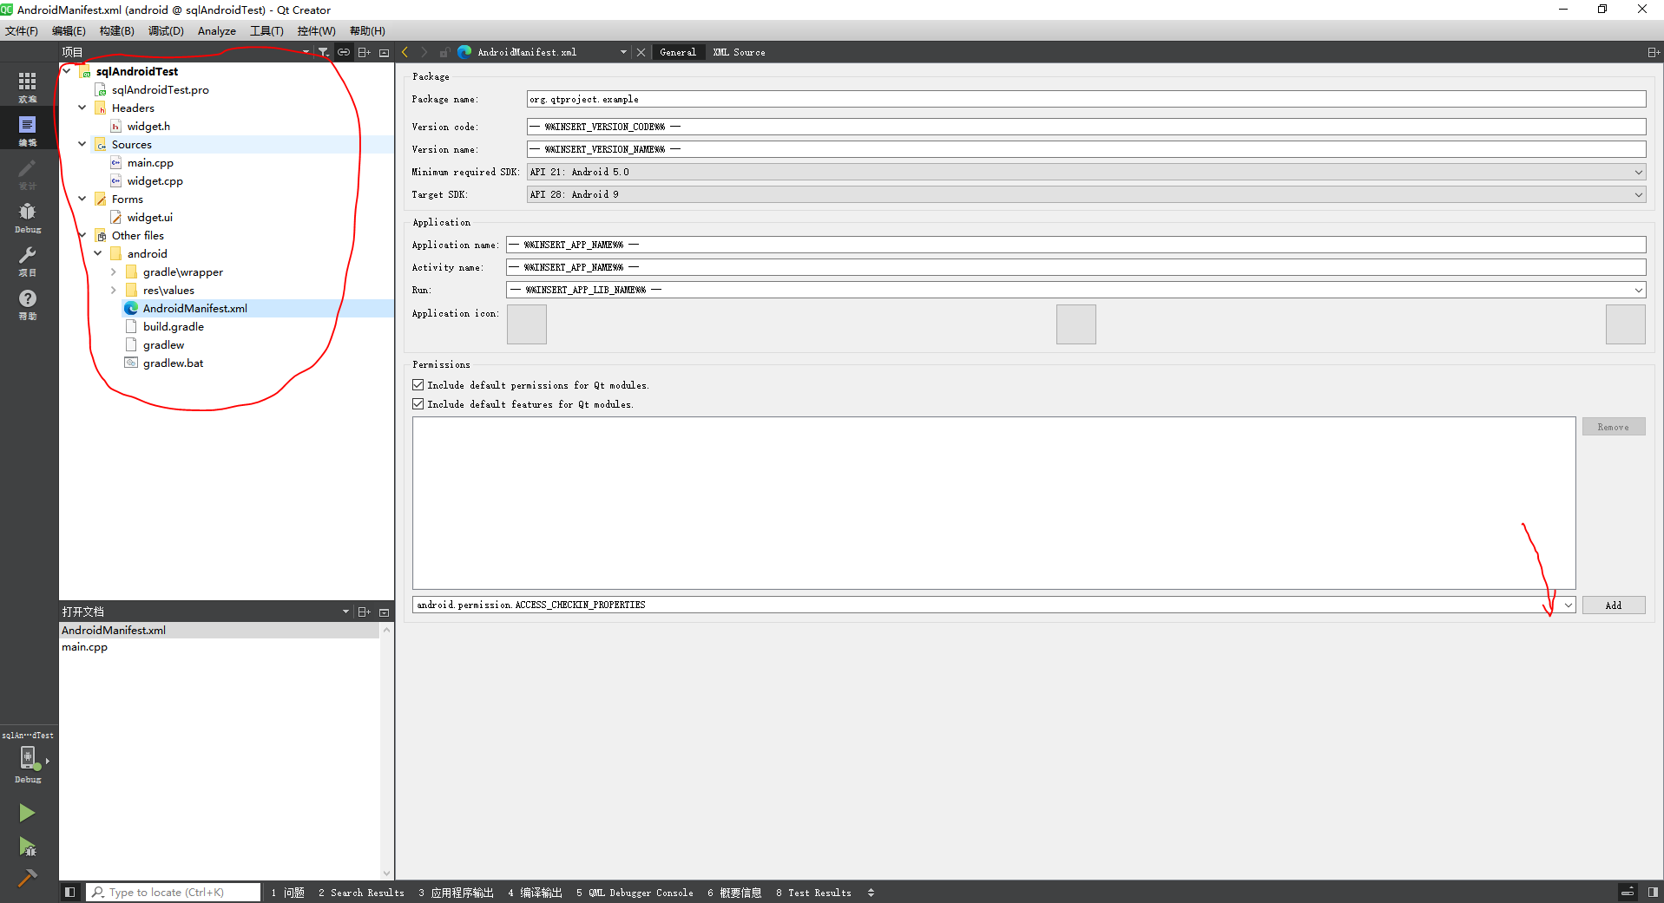Click the first application icon placeholder
This screenshot has height=903, width=1664.
[x=527, y=324]
